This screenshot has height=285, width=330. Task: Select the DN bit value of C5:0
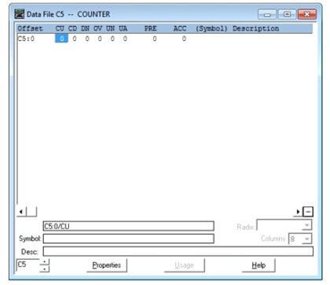click(x=87, y=39)
